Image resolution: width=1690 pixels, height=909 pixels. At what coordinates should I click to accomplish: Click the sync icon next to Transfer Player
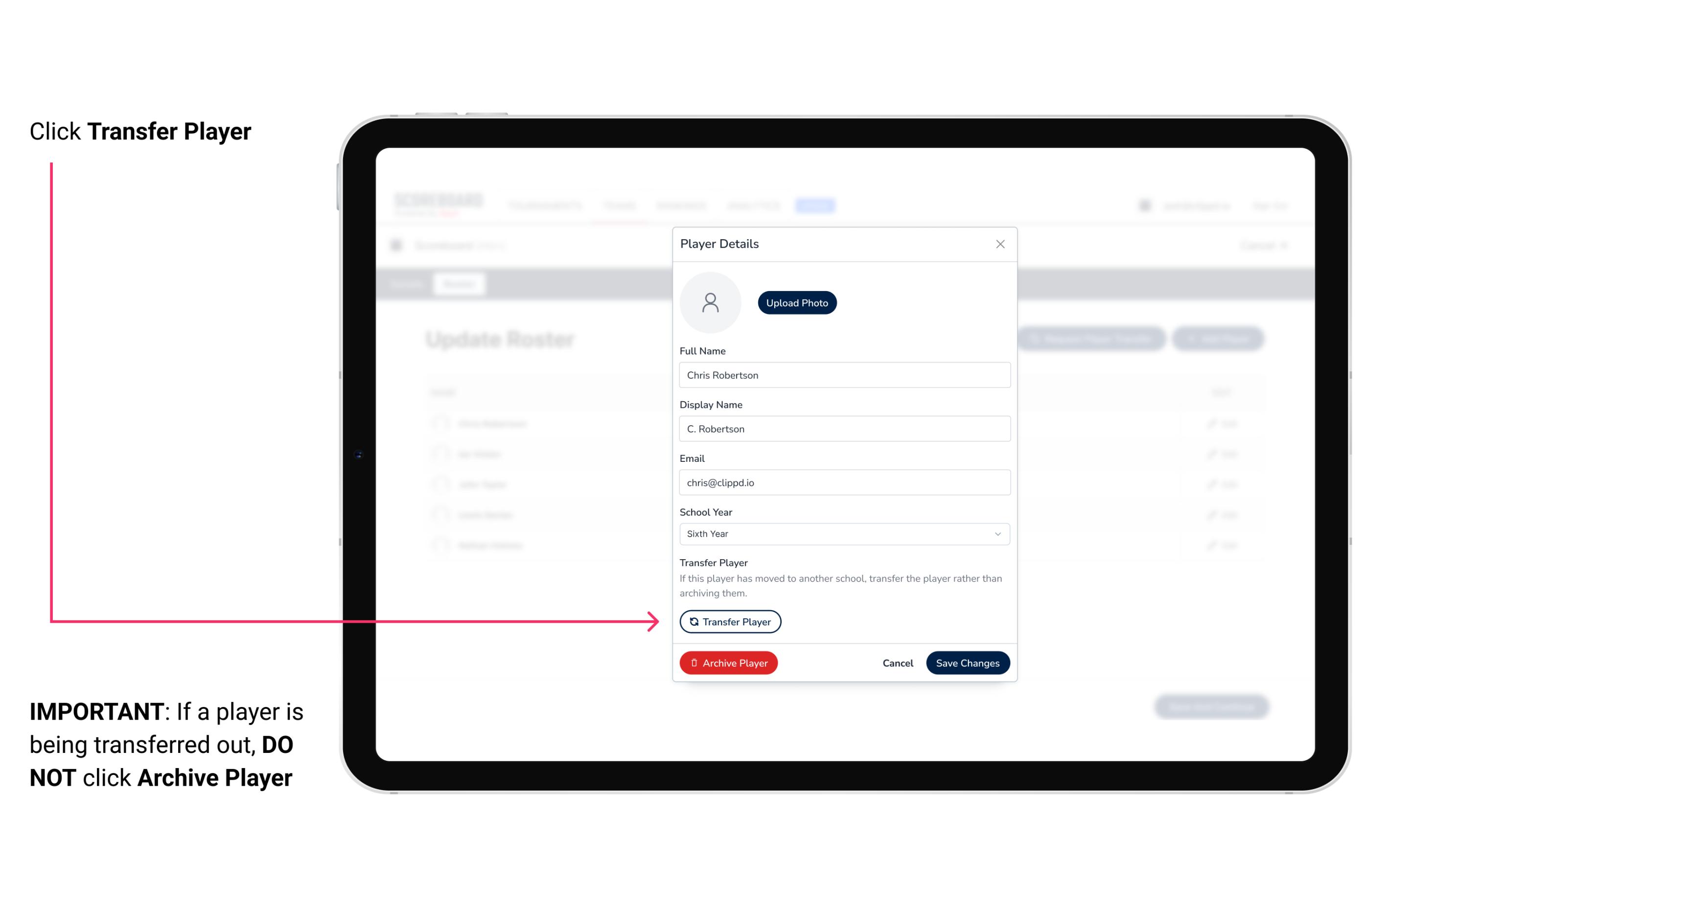(692, 621)
